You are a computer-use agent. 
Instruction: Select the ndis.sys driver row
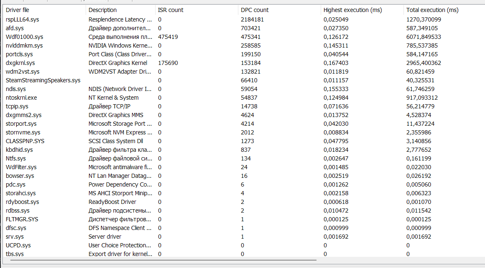click(x=244, y=89)
